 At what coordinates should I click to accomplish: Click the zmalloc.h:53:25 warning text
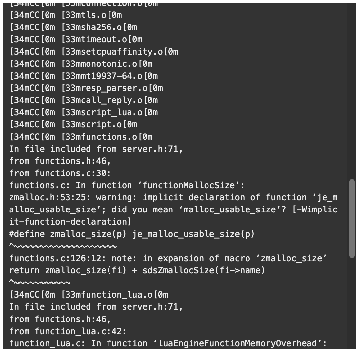coord(173,210)
